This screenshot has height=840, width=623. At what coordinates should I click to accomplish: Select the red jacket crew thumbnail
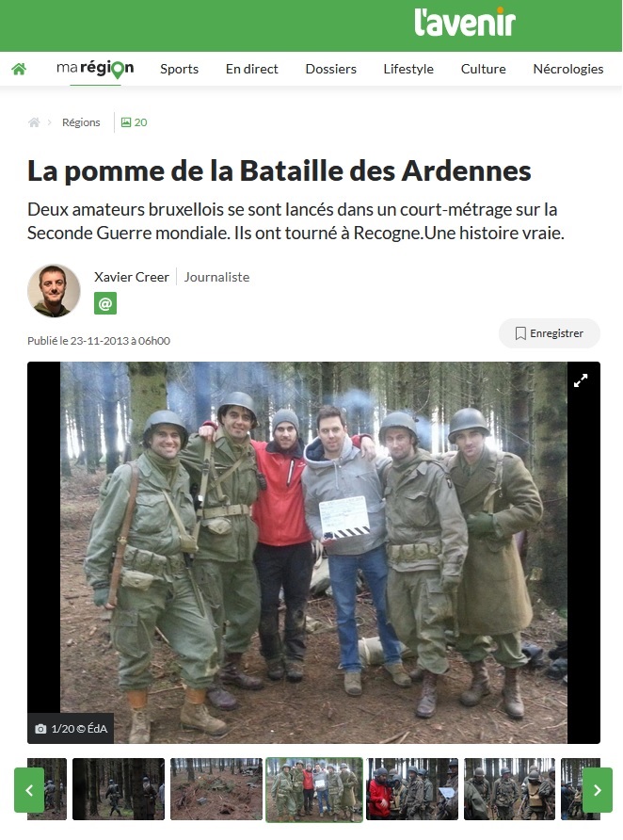click(x=411, y=788)
